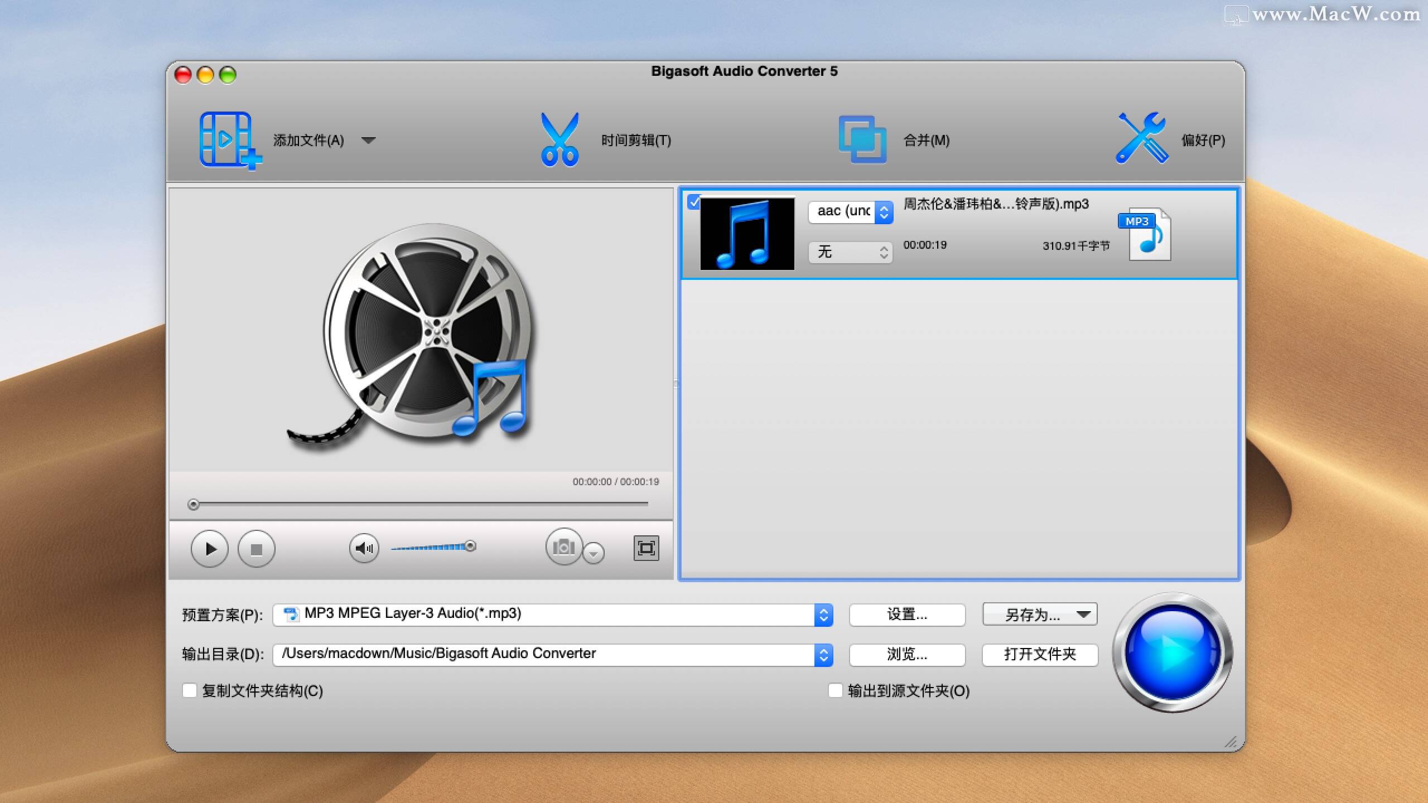Screen dimensions: 1428x803
Task: Start conversion with big blue button
Action: [1172, 652]
